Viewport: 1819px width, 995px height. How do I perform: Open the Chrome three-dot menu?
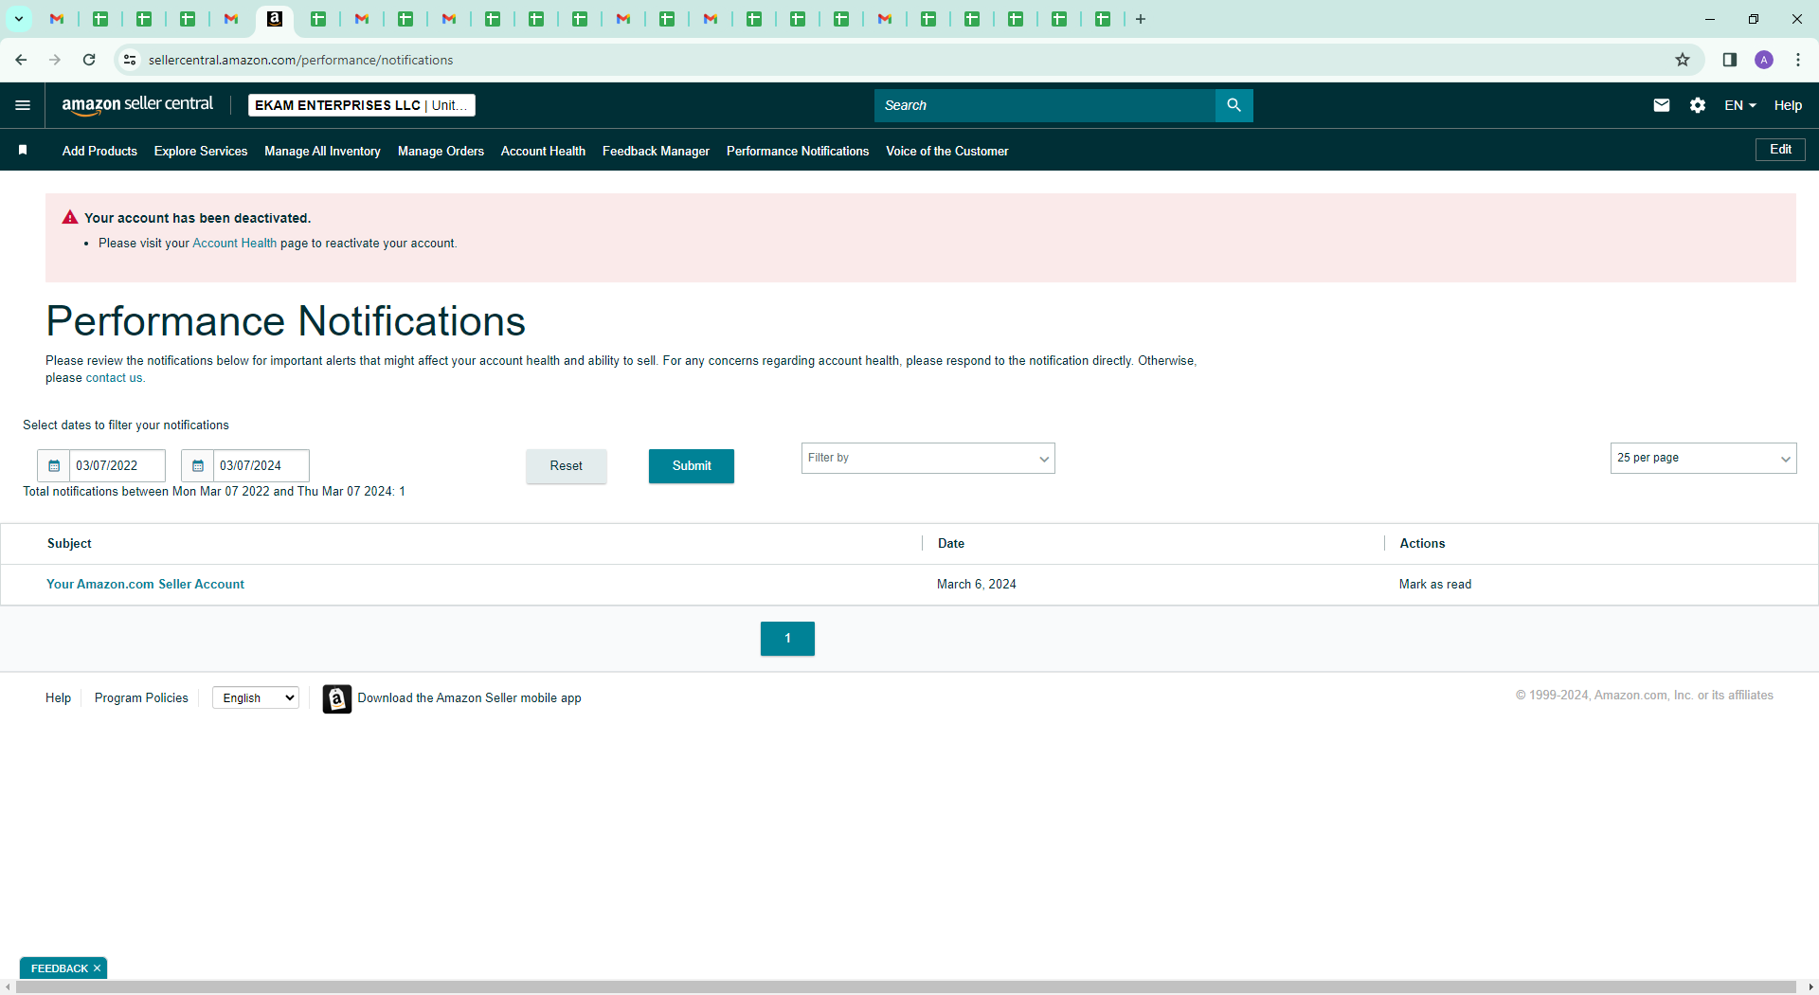click(x=1798, y=60)
